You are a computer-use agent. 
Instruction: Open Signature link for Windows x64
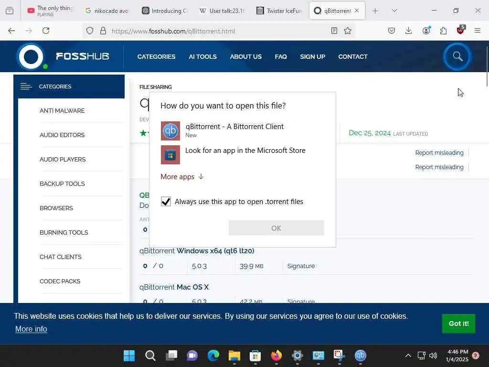point(301,266)
